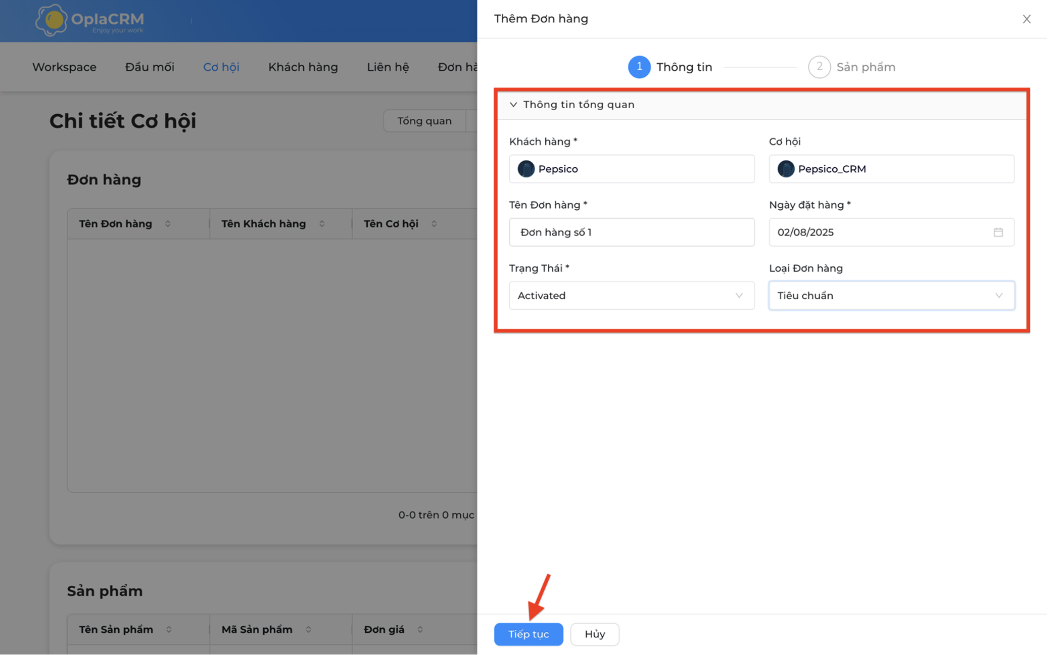The height and width of the screenshot is (655, 1051).
Task: Click the OplaCRM logo
Action: coord(89,20)
